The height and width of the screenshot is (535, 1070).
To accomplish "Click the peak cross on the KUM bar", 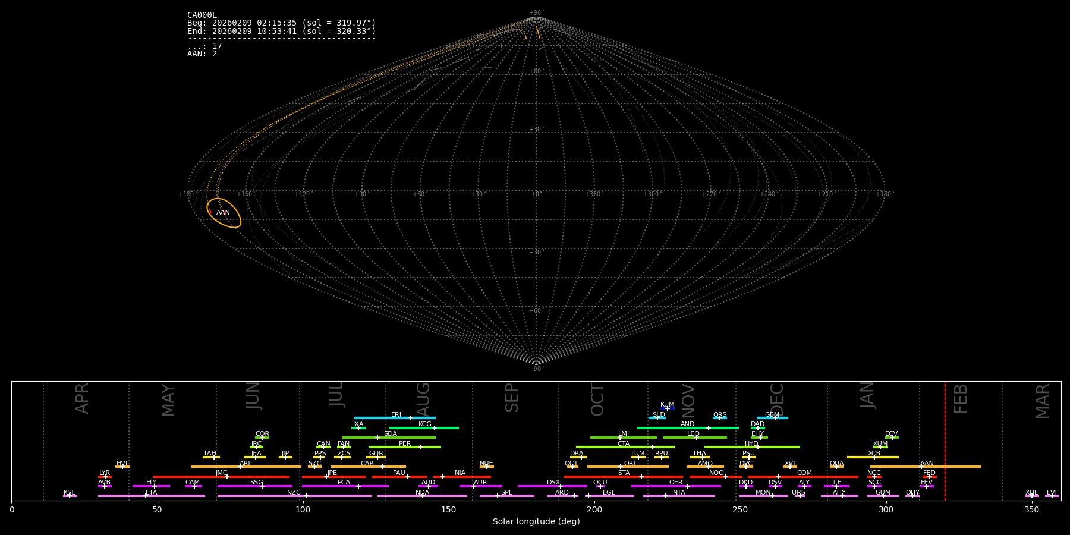I will click(668, 408).
